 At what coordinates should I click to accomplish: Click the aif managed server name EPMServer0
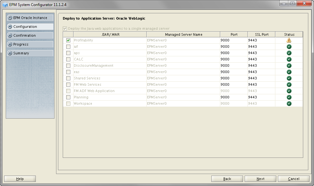pos(157,46)
